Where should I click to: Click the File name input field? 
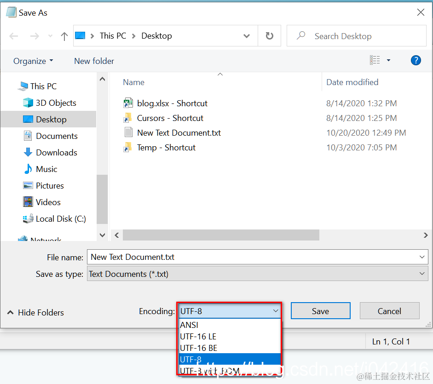click(257, 257)
